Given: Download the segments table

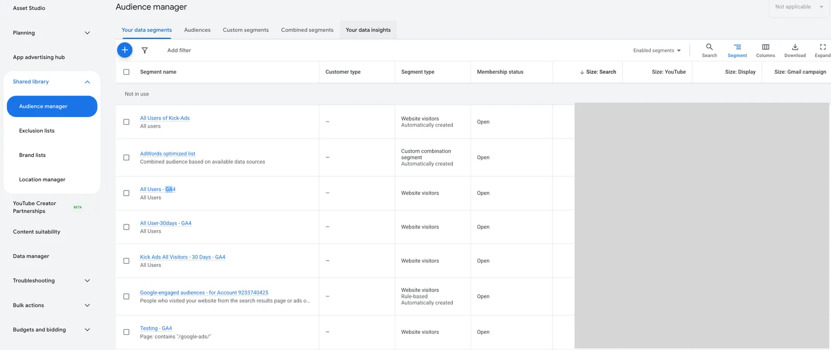Looking at the screenshot, I should coord(795,50).
